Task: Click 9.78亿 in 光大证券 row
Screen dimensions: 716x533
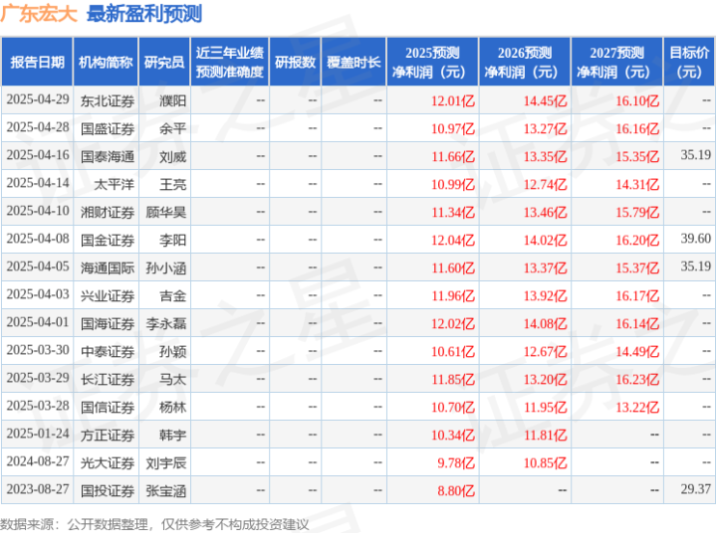Action: point(456,462)
